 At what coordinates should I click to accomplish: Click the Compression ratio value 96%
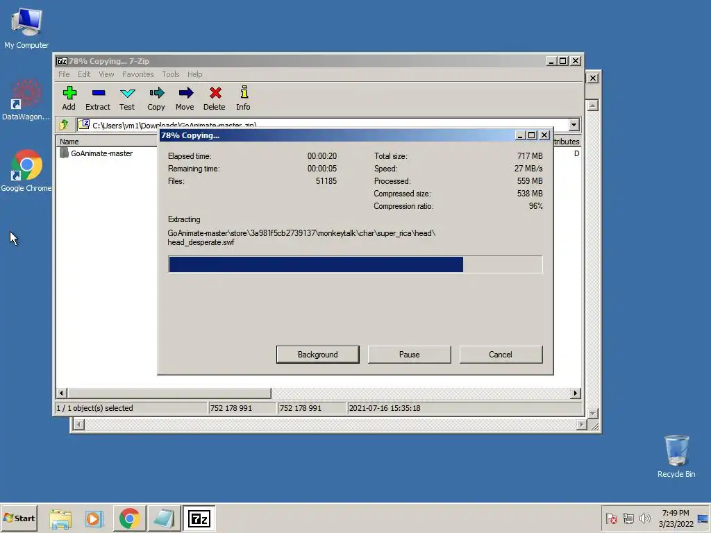coord(535,206)
